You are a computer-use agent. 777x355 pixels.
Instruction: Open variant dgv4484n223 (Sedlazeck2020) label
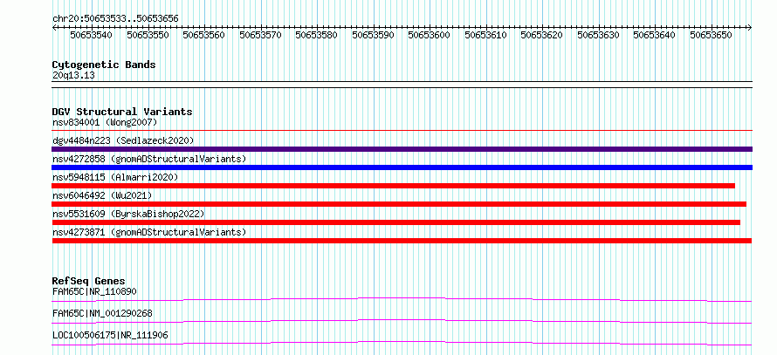(x=123, y=140)
